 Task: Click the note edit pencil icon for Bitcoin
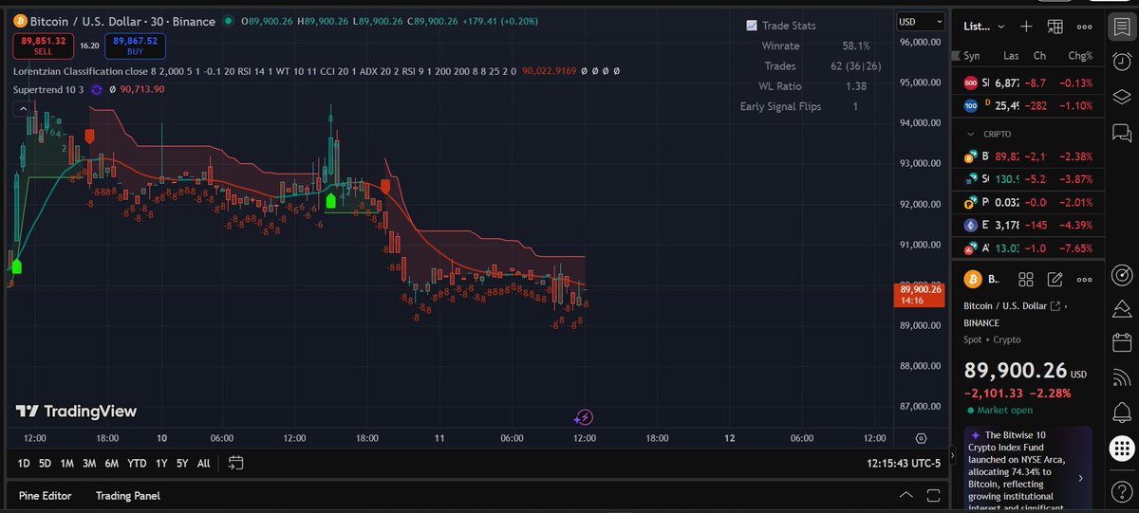(x=1055, y=279)
